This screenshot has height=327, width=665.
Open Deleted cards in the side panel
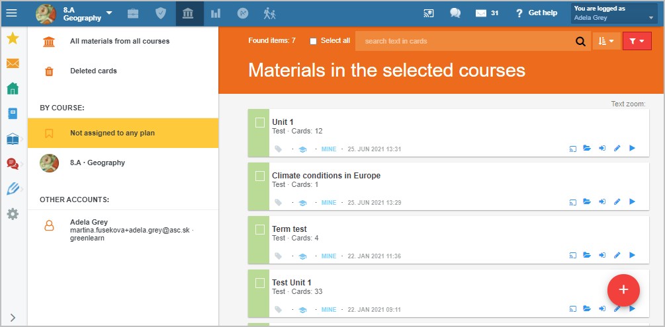tap(93, 71)
